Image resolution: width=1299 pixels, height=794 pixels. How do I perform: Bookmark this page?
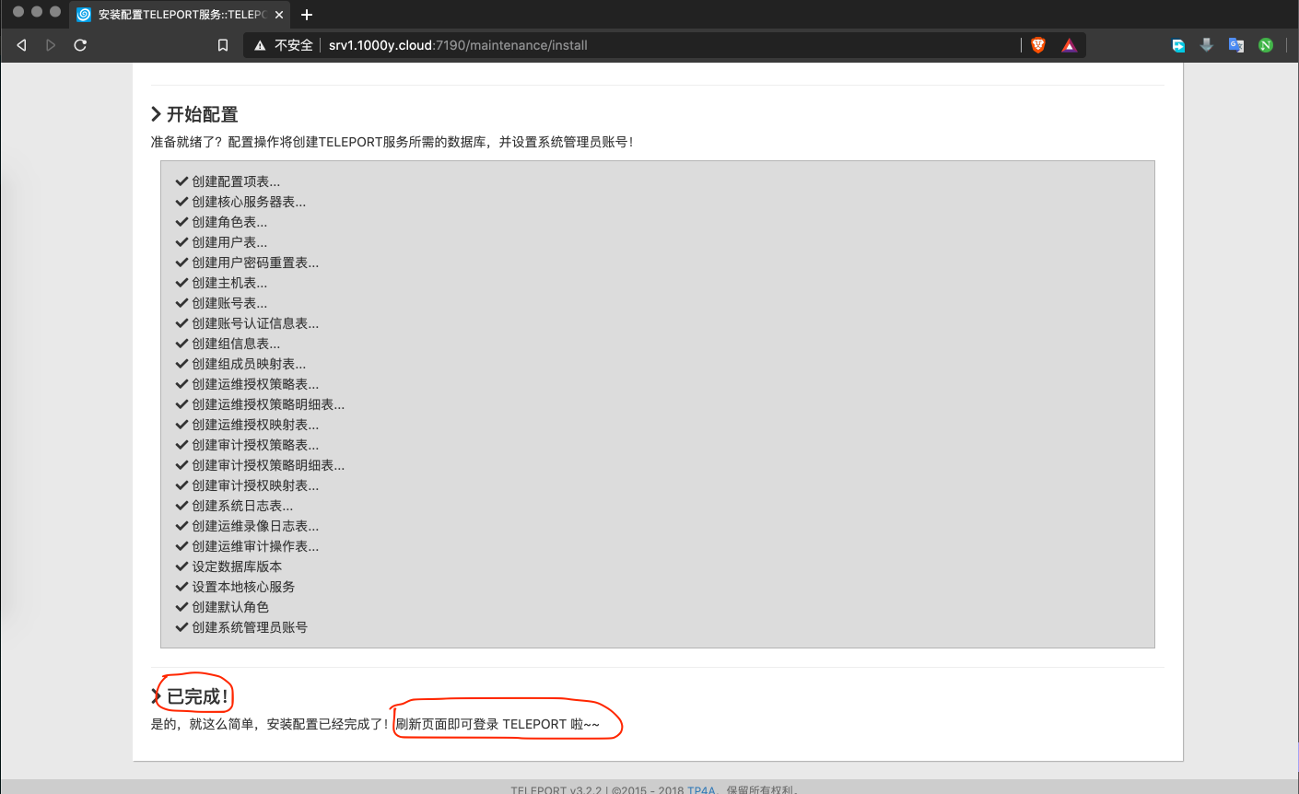223,45
